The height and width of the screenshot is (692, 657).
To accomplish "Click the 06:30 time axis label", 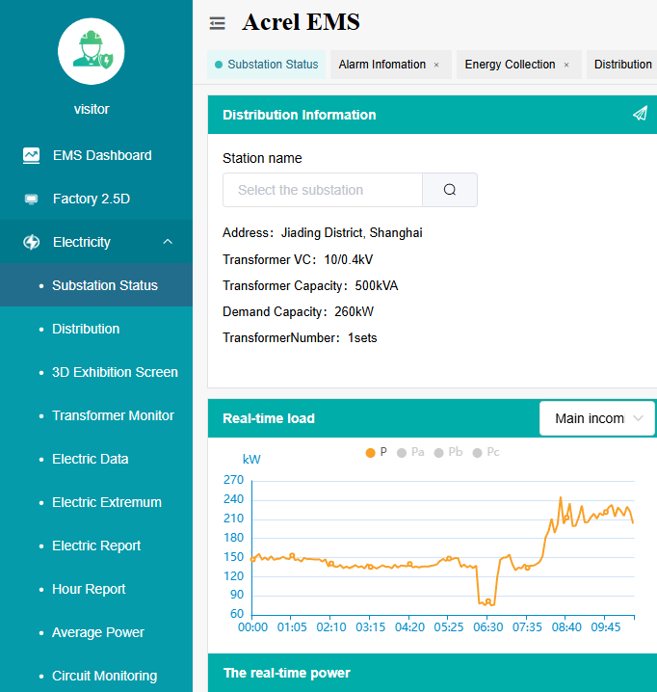I will (488, 627).
